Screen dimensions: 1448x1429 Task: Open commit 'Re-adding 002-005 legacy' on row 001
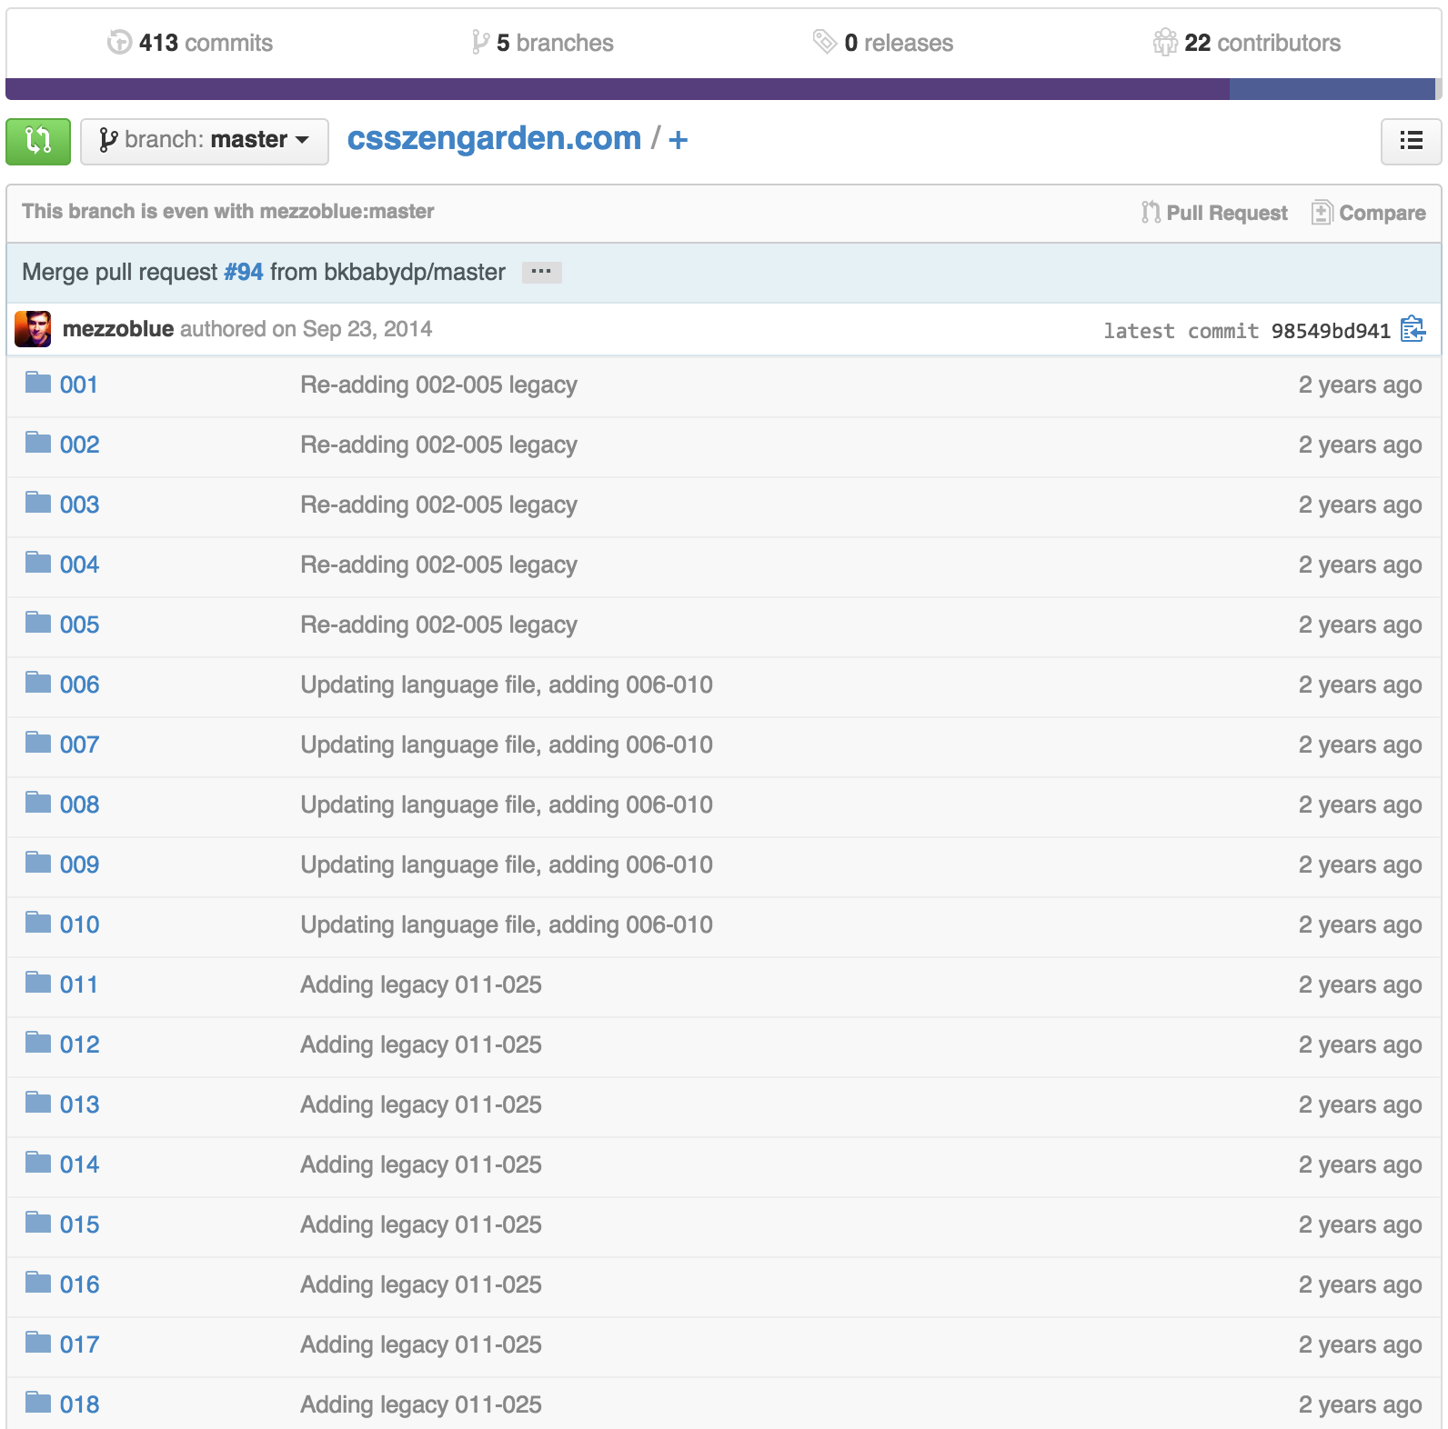click(438, 385)
